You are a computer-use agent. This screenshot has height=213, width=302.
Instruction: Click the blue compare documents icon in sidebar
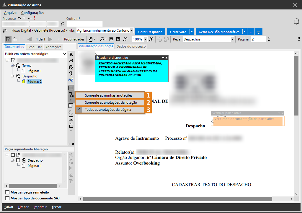coord(71,80)
